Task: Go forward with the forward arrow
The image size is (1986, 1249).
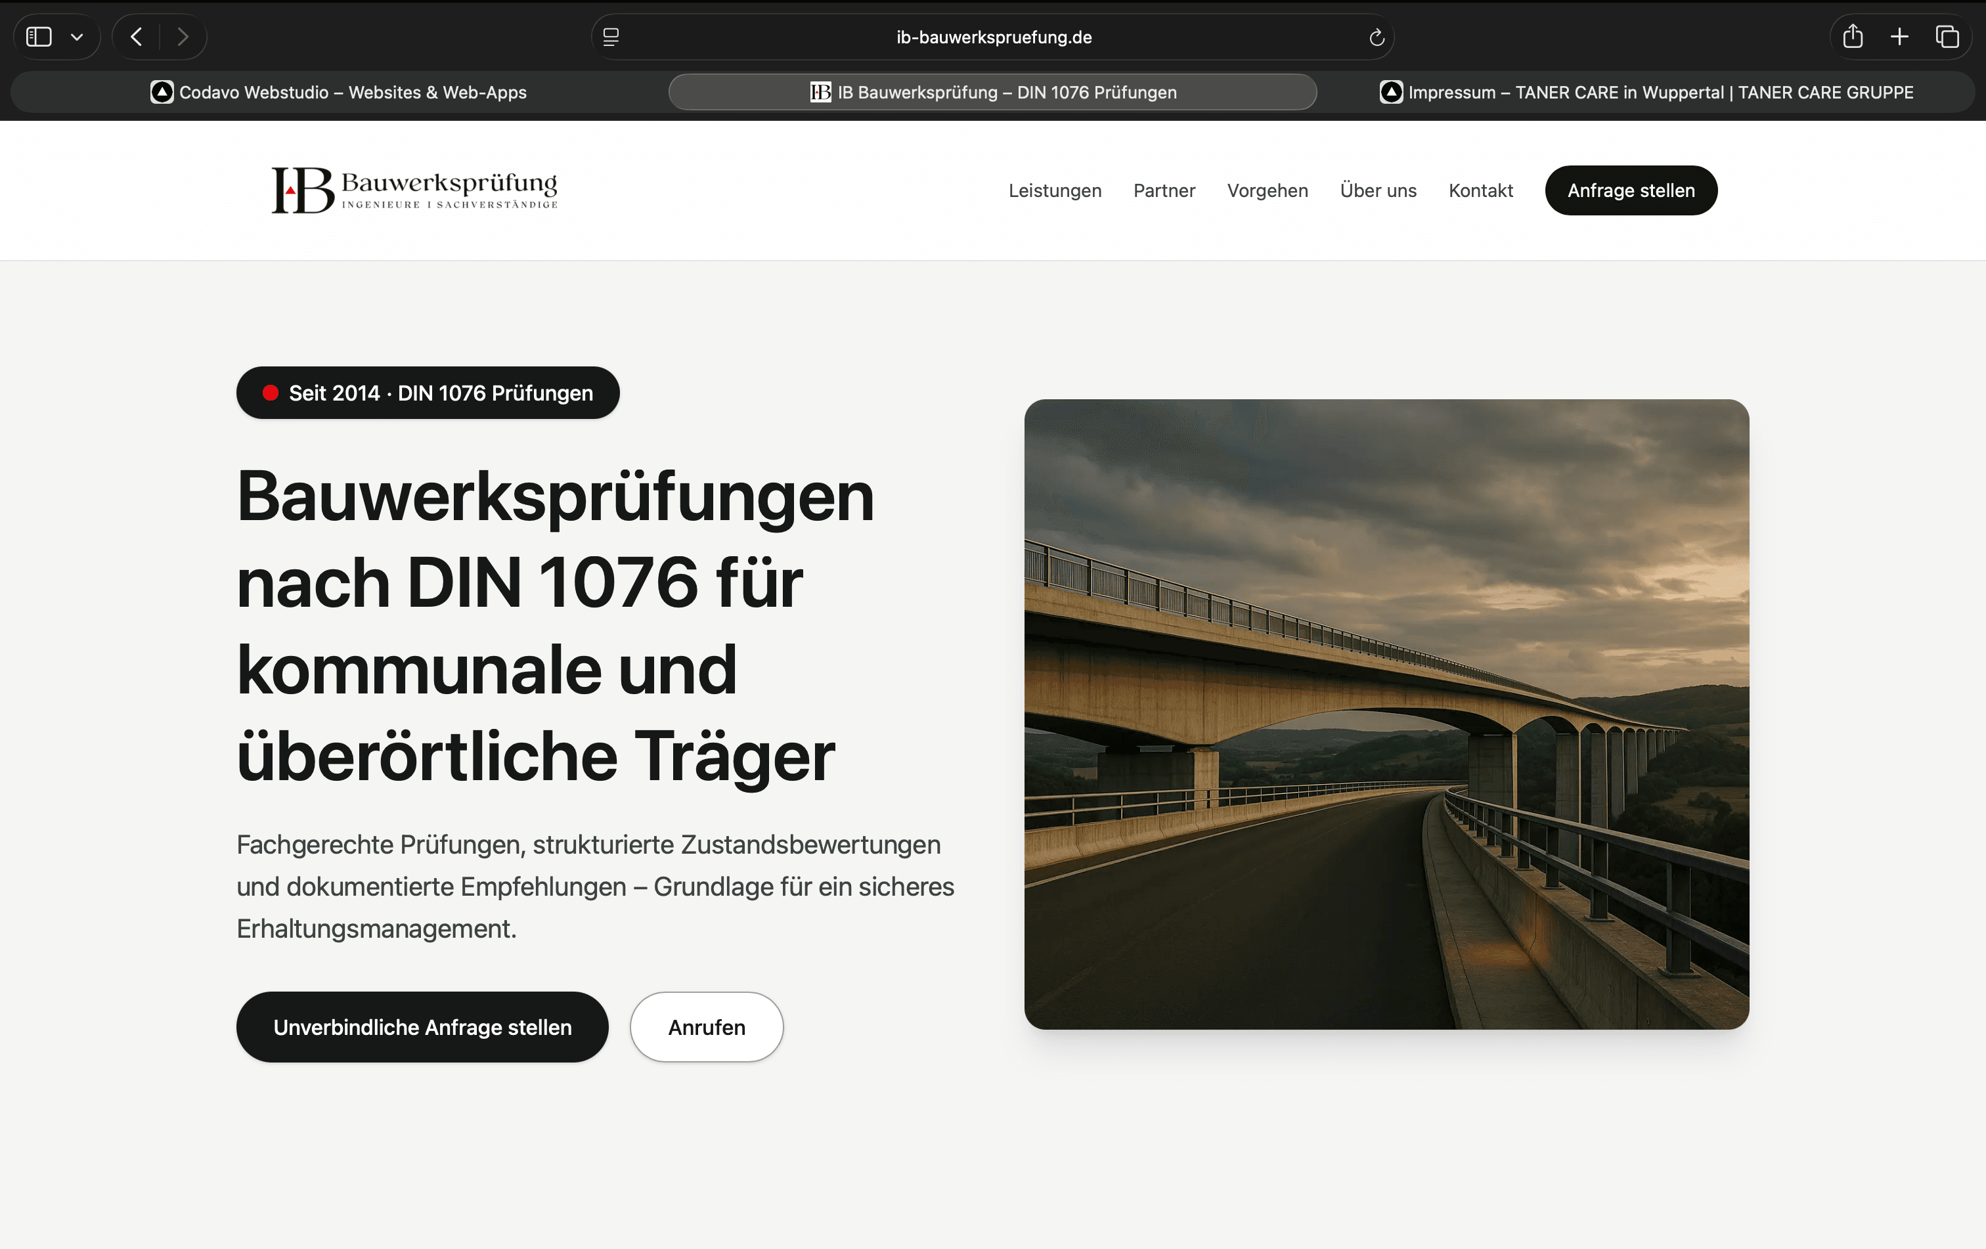Action: [x=183, y=36]
